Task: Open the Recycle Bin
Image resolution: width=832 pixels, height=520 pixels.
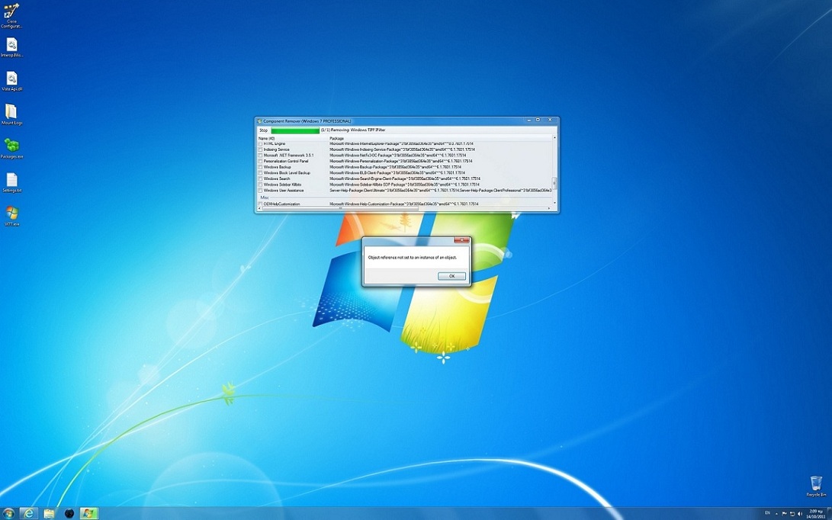Action: coord(816,486)
